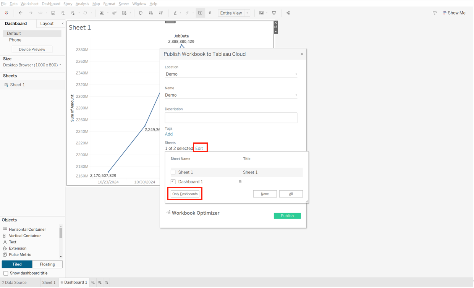Enable Show dashboard title checkbox

(6, 273)
